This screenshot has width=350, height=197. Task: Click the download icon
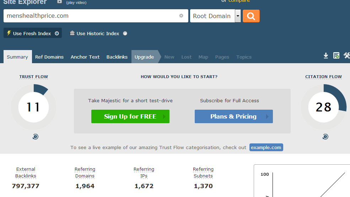[326, 56]
